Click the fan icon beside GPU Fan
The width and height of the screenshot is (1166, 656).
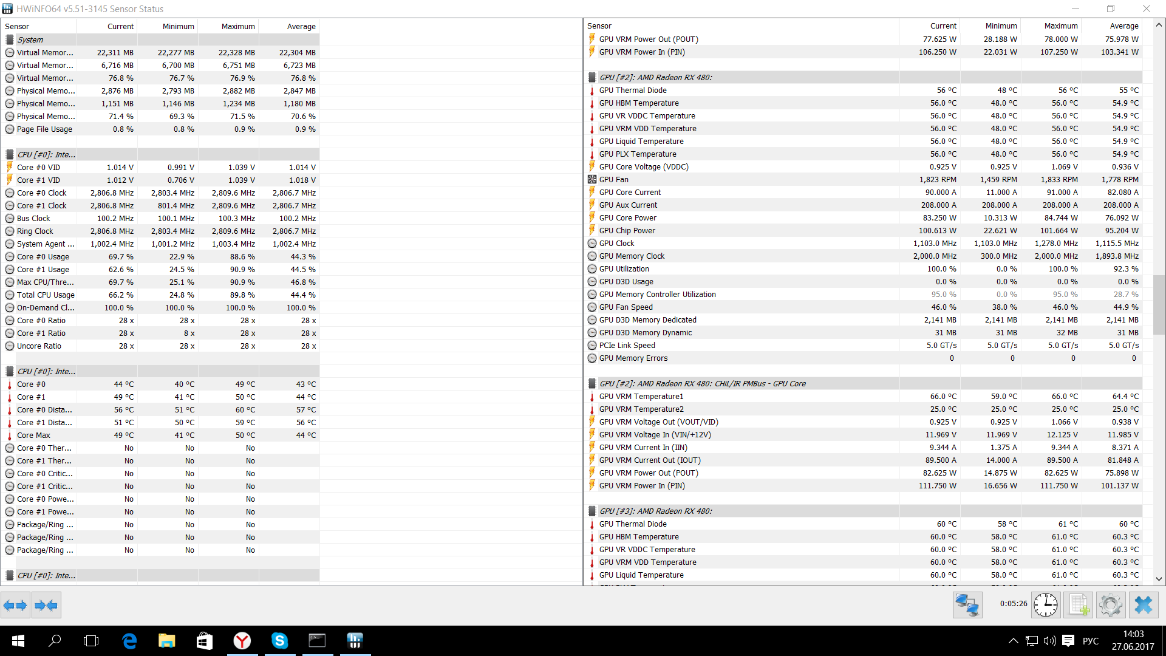(592, 180)
